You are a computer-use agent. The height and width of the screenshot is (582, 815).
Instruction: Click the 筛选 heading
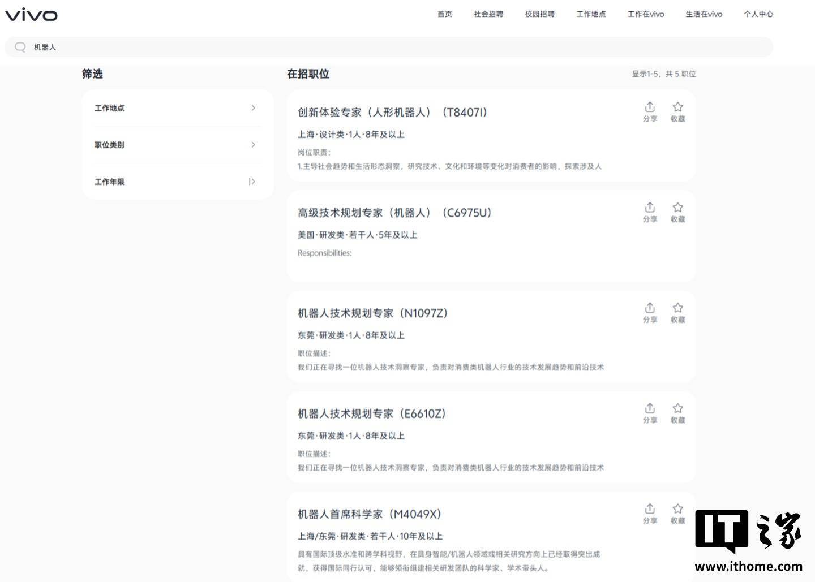92,74
